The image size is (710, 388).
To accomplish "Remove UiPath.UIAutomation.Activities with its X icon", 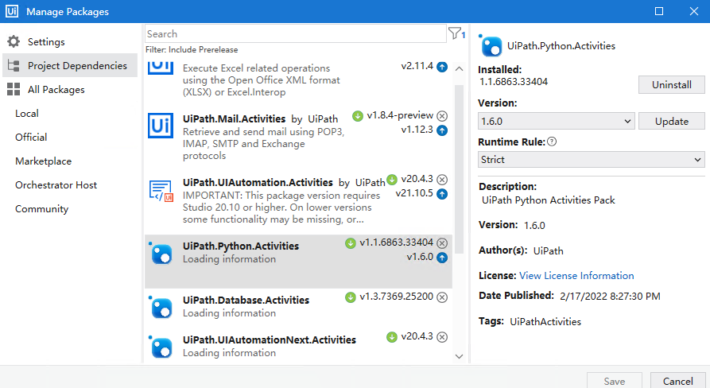I will coord(442,179).
